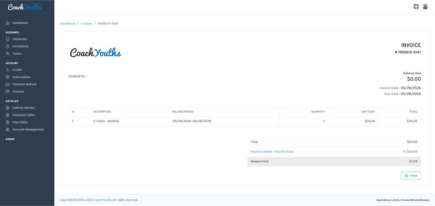This screenshot has width=435, height=206.
Task: Click breadcrumb text '79DDE10-0147'
Action: (108, 23)
